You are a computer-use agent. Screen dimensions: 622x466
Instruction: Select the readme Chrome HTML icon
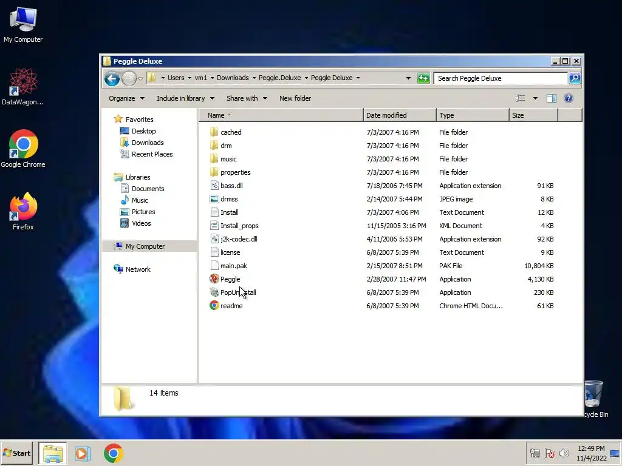tap(214, 306)
